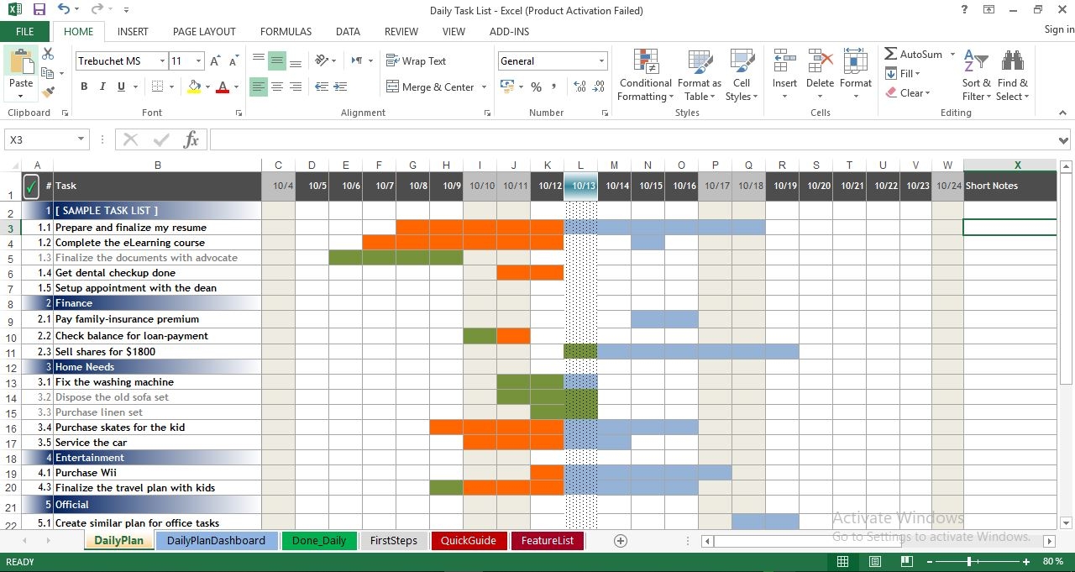Open the Conditional Formatting menu
This screenshot has width=1075, height=572.
click(645, 76)
